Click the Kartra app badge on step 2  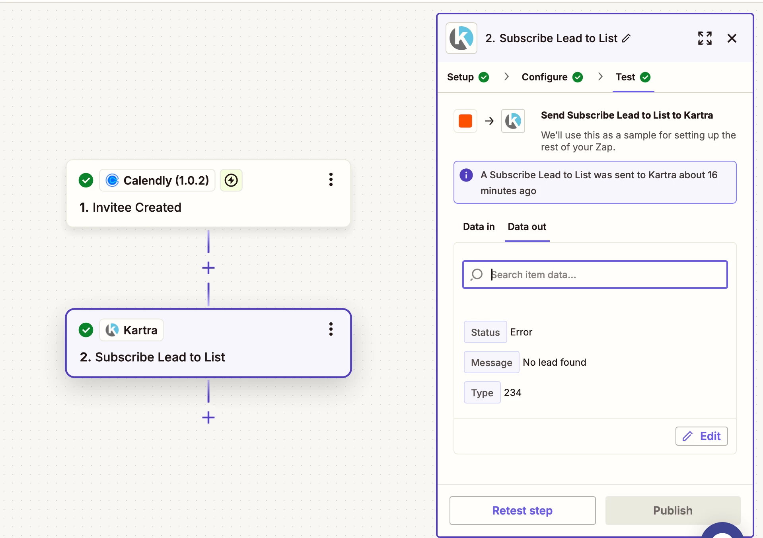point(131,330)
